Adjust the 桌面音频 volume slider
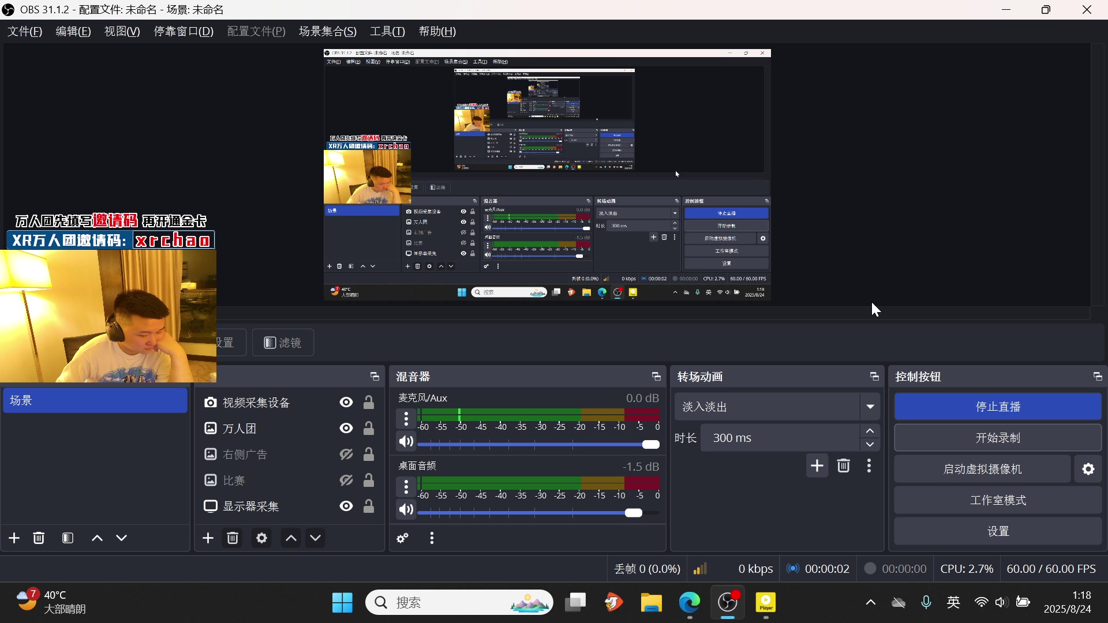1108x623 pixels. (x=538, y=513)
